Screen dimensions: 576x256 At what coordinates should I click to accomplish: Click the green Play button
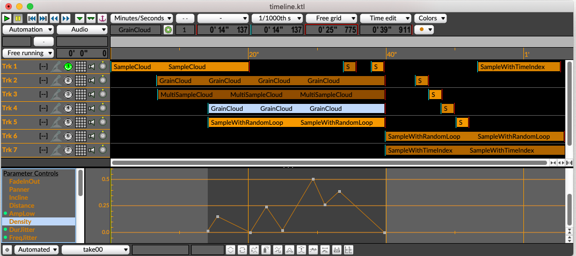(x=7, y=18)
